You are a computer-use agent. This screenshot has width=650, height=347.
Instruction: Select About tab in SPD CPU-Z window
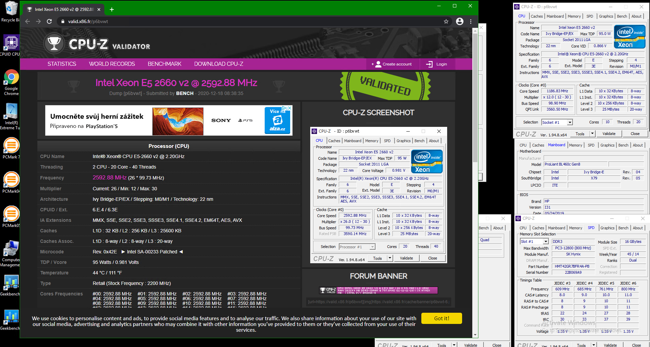(x=638, y=228)
